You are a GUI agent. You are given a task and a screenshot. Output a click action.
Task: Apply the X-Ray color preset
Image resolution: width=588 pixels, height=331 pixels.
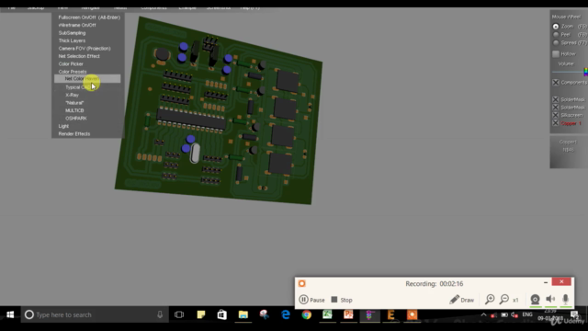[x=72, y=95]
